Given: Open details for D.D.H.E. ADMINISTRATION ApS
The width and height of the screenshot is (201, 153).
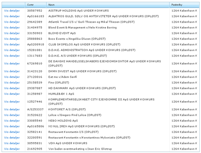Looking at the screenshot, I should tap(12, 50).
